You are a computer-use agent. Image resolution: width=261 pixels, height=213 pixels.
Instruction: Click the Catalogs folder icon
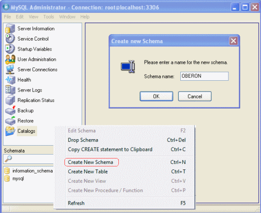pyautogui.click(x=10, y=131)
